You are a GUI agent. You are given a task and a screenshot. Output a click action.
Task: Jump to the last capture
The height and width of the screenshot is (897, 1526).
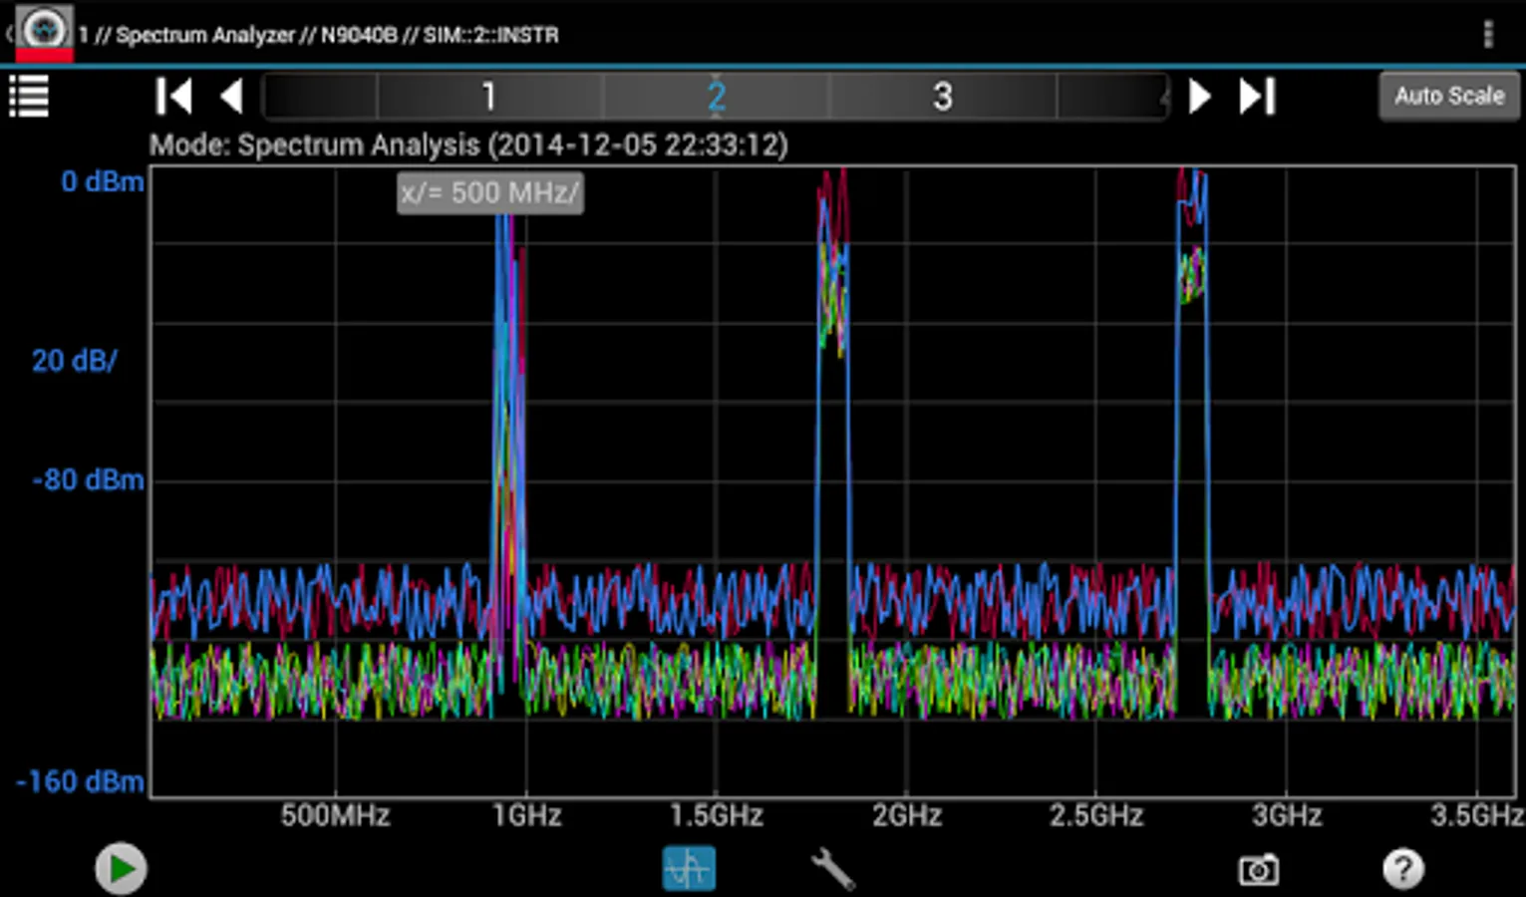tap(1257, 97)
